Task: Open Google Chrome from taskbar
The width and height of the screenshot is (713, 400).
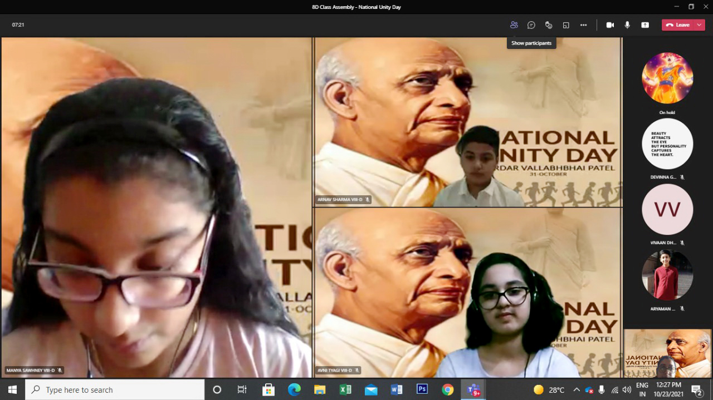Action: 448,389
